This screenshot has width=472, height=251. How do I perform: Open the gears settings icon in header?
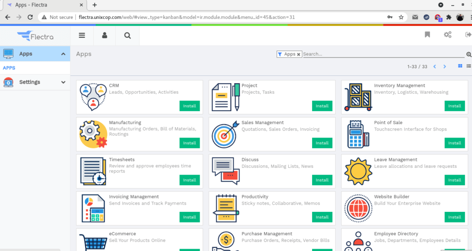click(x=448, y=34)
